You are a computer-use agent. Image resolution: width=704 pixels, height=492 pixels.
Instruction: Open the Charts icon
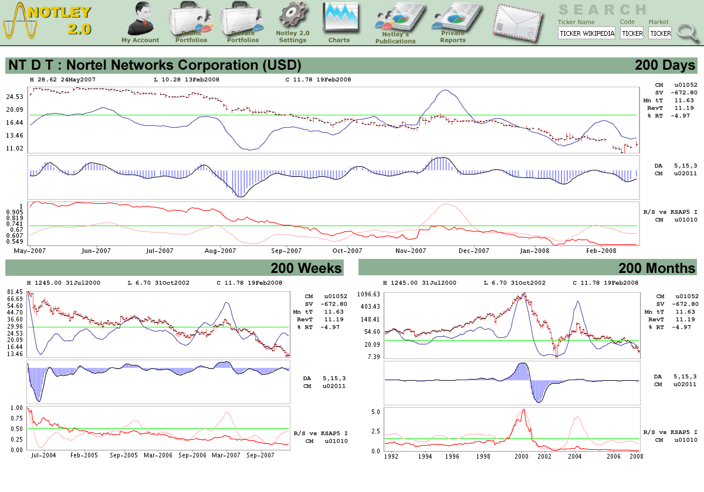click(339, 22)
